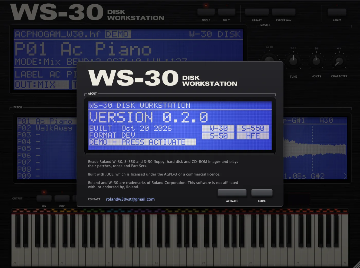The image size is (360, 268).
Task: Select the MIX output button
Action: 44,198
